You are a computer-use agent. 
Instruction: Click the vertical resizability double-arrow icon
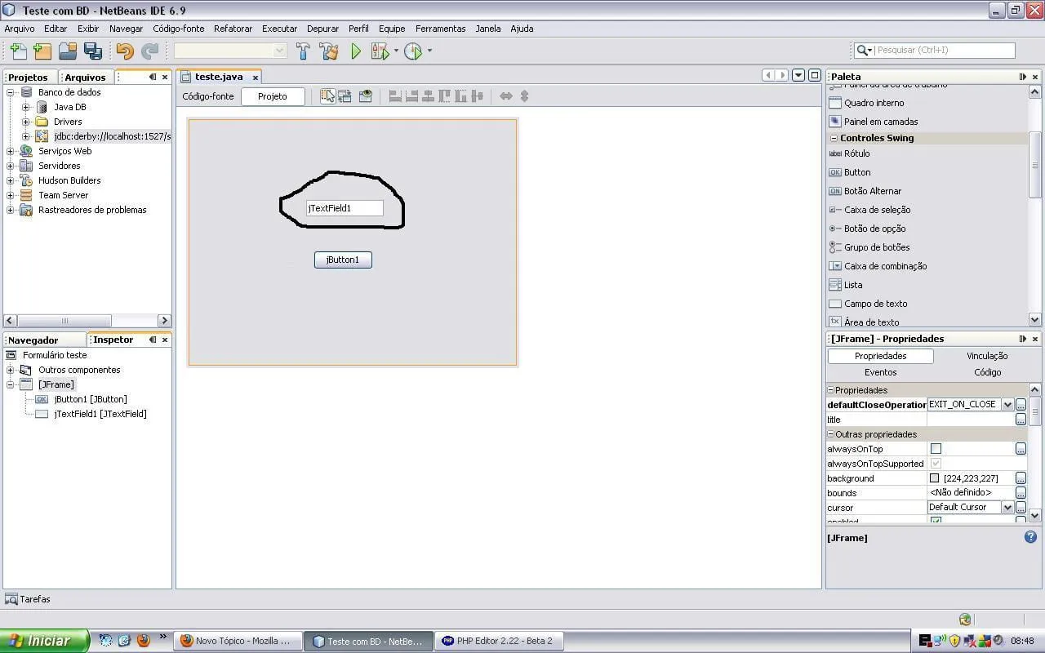tap(524, 96)
